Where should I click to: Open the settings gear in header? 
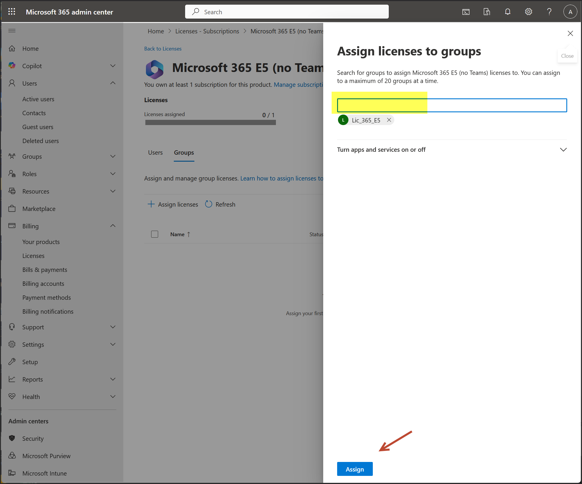click(528, 12)
